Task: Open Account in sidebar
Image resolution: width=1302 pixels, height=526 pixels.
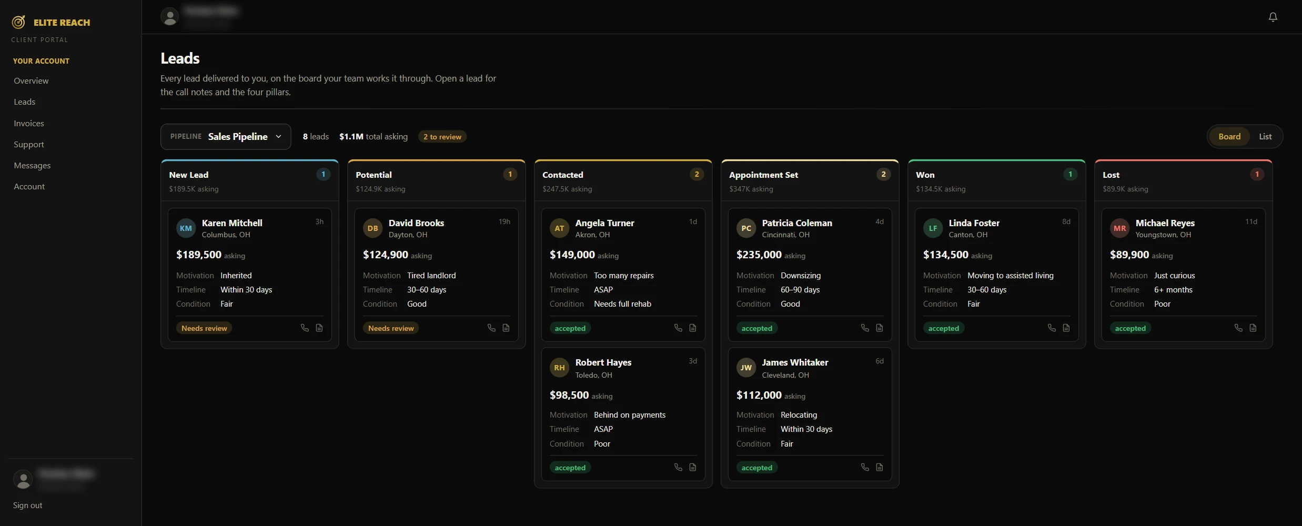Action: (29, 186)
